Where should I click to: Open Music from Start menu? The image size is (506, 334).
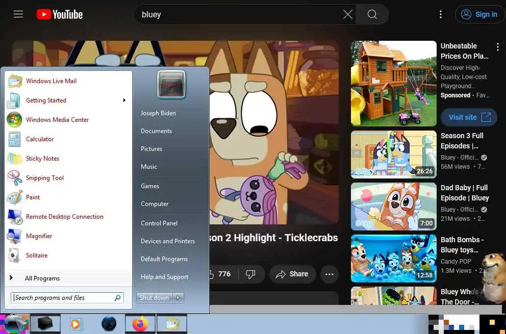(x=149, y=167)
